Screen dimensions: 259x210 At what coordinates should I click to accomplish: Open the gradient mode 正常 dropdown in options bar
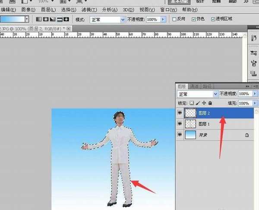(x=107, y=19)
